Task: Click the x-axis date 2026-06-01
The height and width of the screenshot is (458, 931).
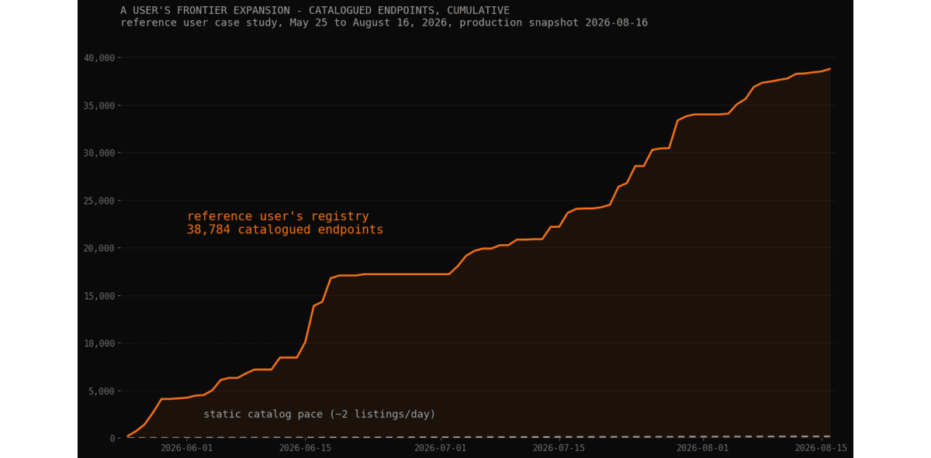Action: pos(186,448)
